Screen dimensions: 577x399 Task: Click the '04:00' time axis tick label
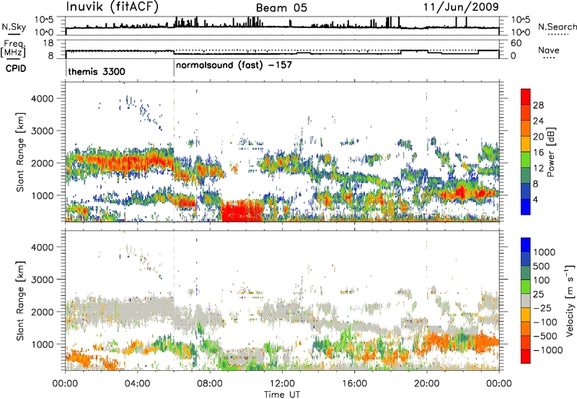pyautogui.click(x=137, y=384)
